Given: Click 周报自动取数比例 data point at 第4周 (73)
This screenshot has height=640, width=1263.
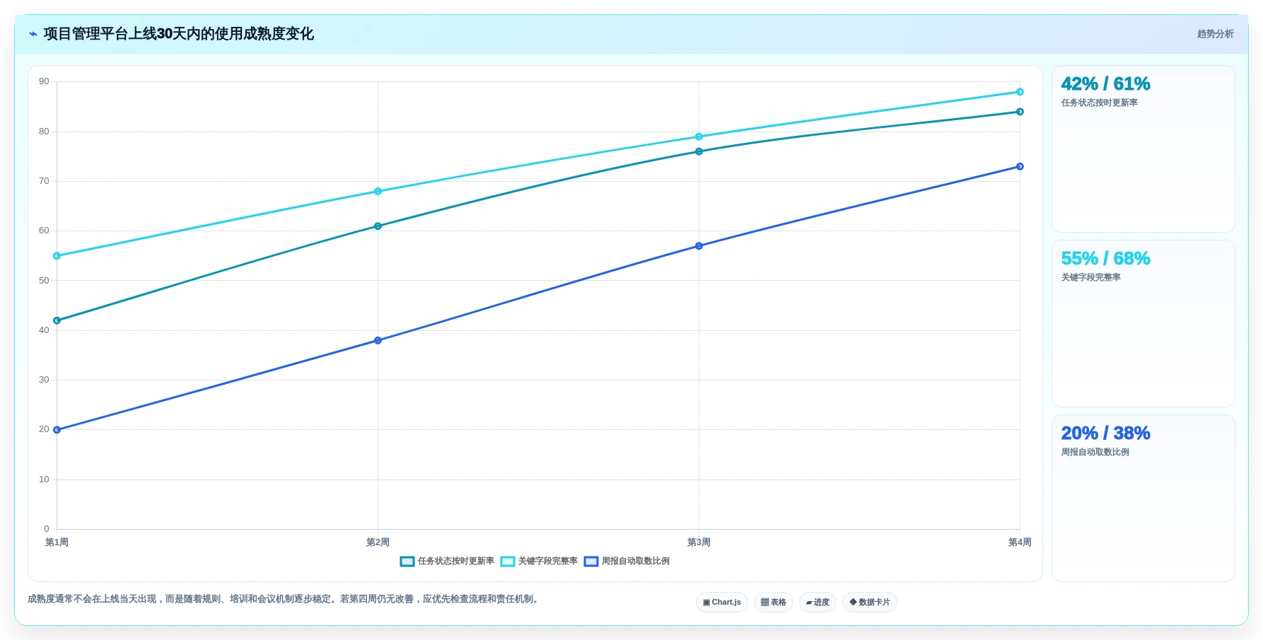Looking at the screenshot, I should [x=1020, y=166].
